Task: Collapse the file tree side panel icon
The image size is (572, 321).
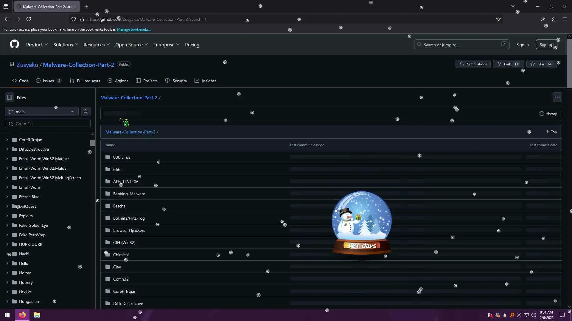Action: point(10,97)
